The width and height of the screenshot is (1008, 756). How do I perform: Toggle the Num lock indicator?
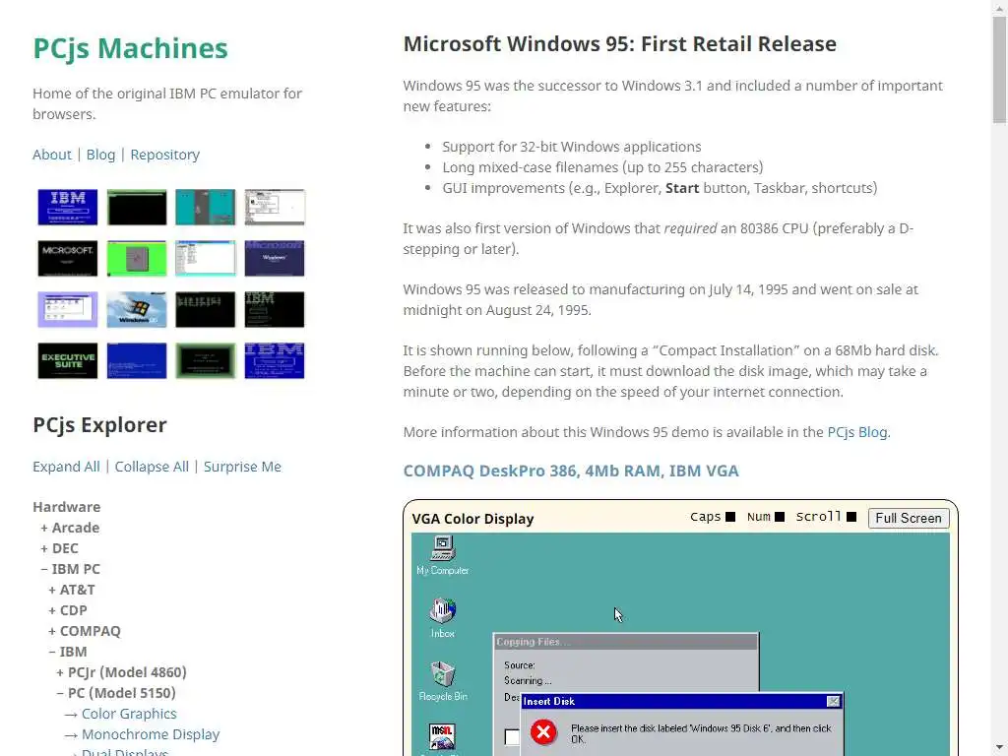coord(780,517)
